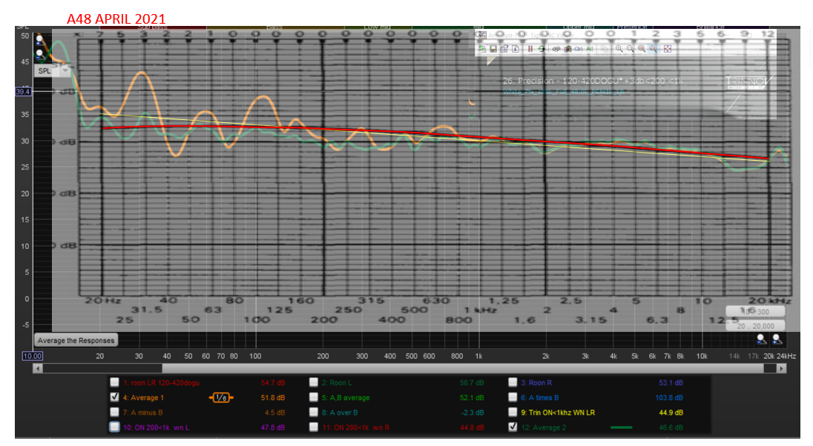Viewport: 813px width, 446px height.
Task: Click the TightVNC zoom in icon
Action: click(x=619, y=49)
